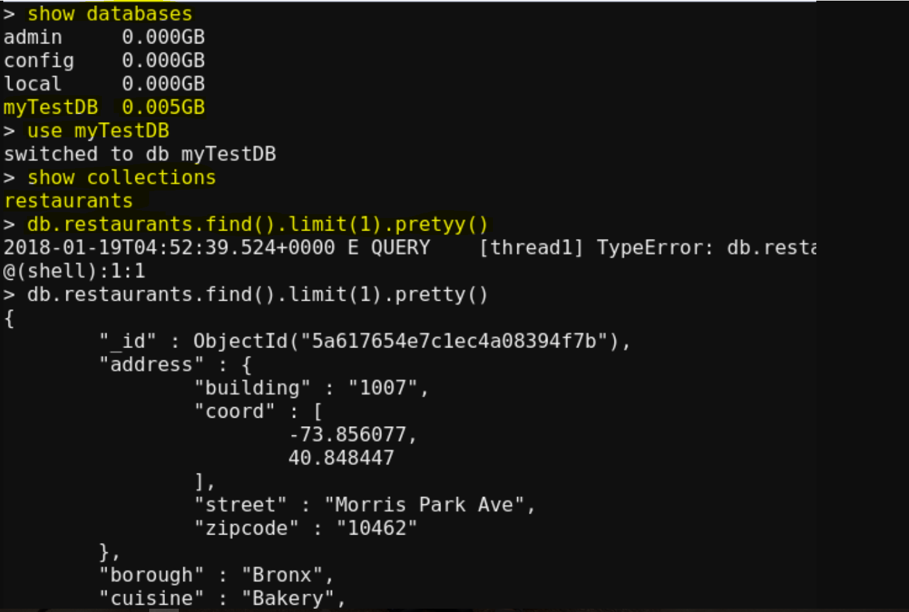Click the TypeError message line
The width and height of the screenshot is (909, 612).
pos(409,248)
